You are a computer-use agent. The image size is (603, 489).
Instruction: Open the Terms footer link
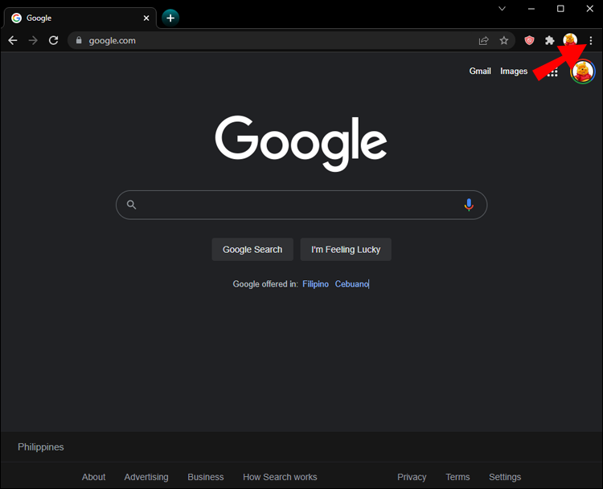tap(457, 477)
